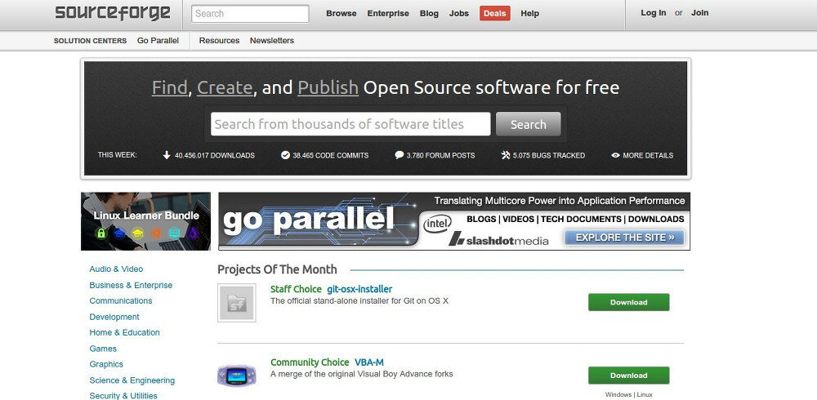
Task: Open the Resources menu
Action: (219, 41)
